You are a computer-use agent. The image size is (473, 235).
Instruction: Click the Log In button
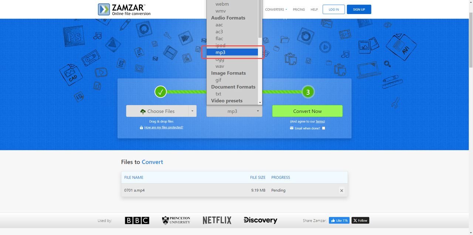click(334, 9)
